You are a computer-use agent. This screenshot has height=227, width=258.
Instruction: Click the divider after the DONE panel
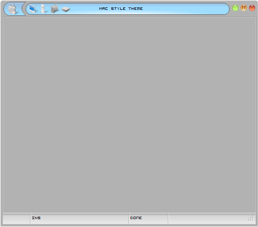click(168, 219)
